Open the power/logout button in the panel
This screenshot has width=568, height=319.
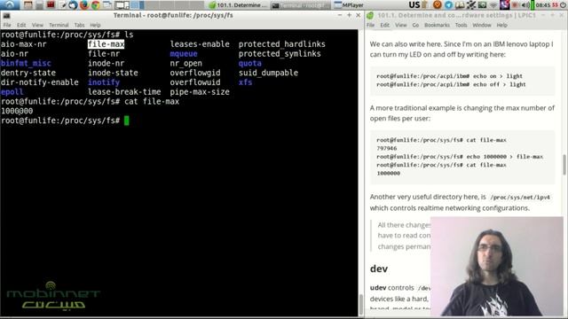564,5
